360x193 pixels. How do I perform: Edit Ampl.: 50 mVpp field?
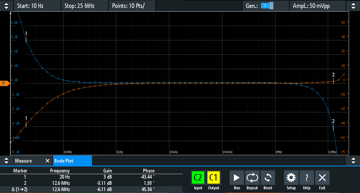point(318,6)
